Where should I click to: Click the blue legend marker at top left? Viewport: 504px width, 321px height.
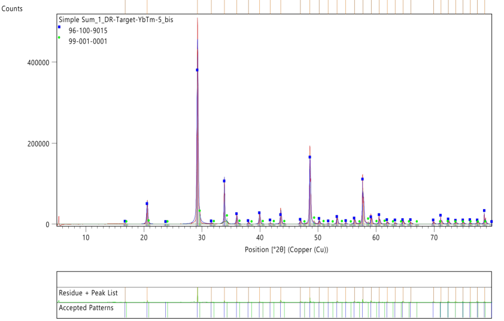[x=59, y=27]
